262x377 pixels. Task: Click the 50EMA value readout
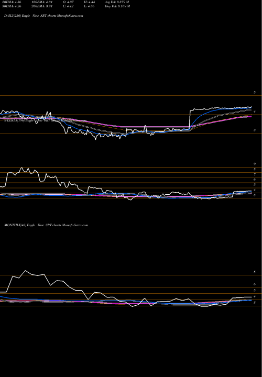tap(11, 6)
